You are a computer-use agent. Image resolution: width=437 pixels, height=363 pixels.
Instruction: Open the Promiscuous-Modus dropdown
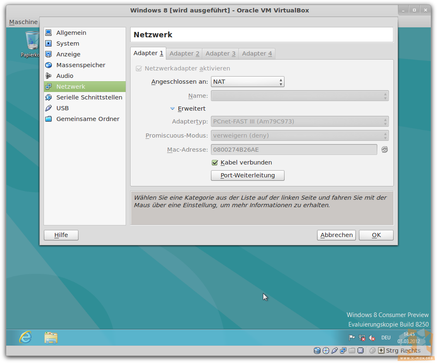point(300,136)
